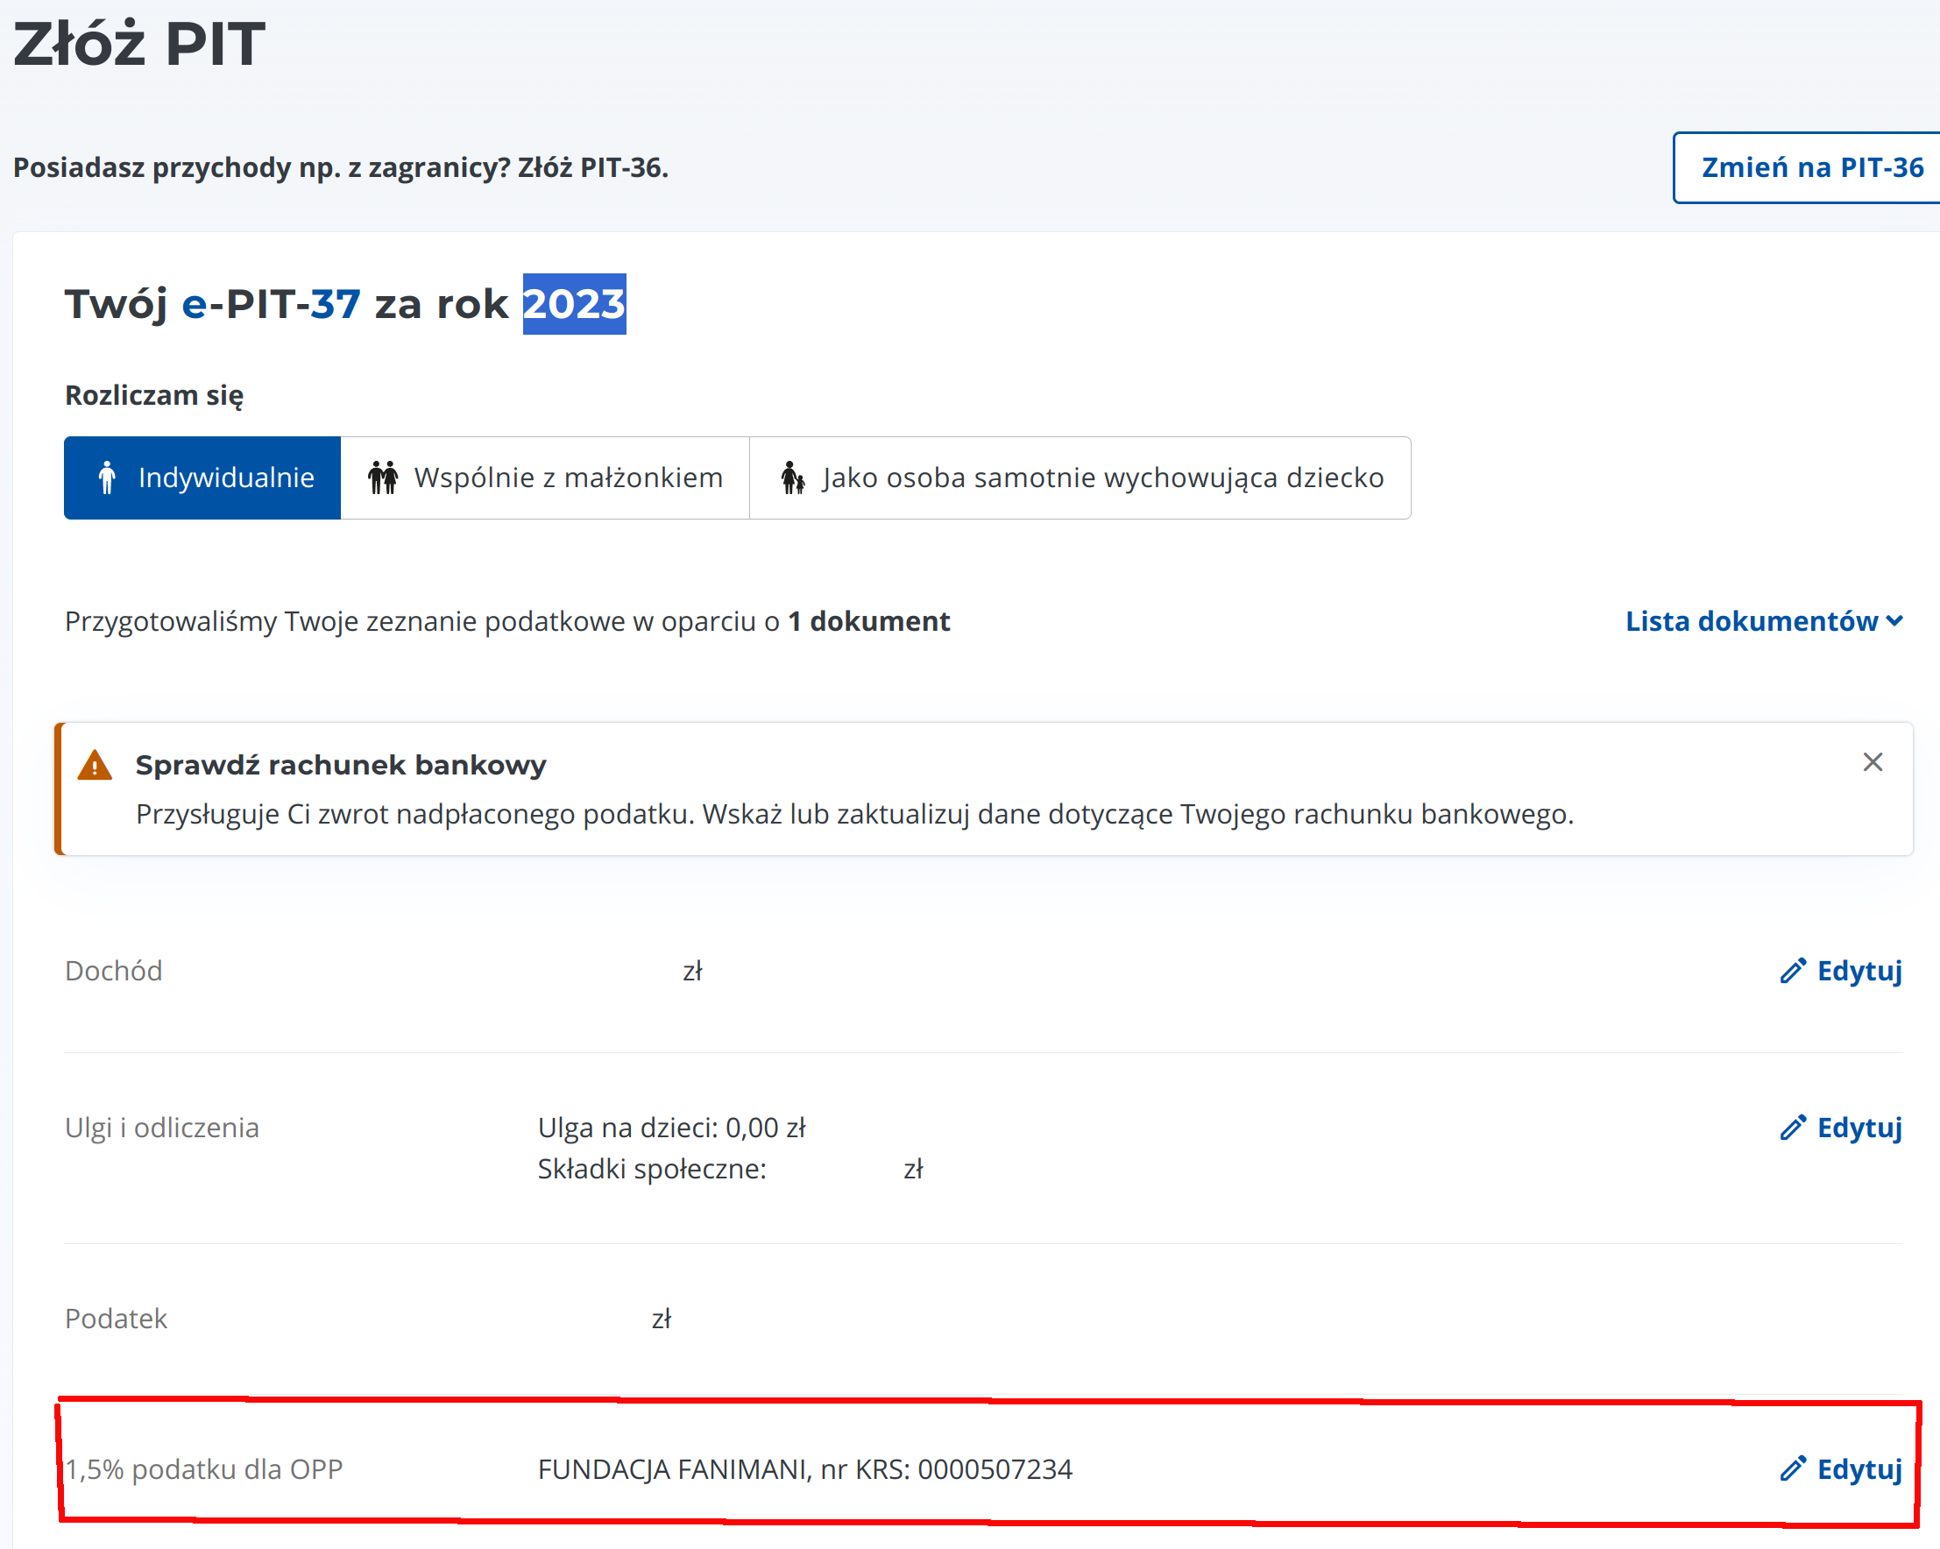Click the parent with child icon
Viewport: 1940px width, 1549px height.
coord(792,477)
